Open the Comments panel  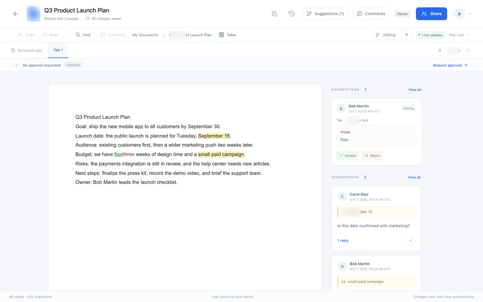(x=371, y=14)
